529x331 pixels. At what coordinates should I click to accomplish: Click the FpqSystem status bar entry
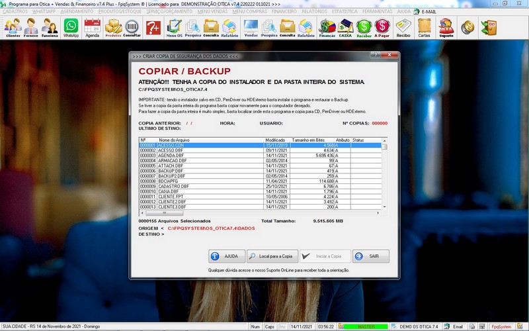[x=502, y=326]
